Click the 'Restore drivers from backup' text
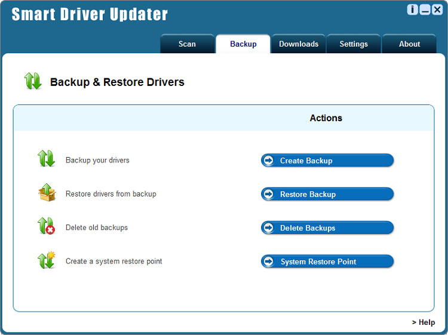Image resolution: width=448 pixels, height=335 pixels. coord(111,194)
